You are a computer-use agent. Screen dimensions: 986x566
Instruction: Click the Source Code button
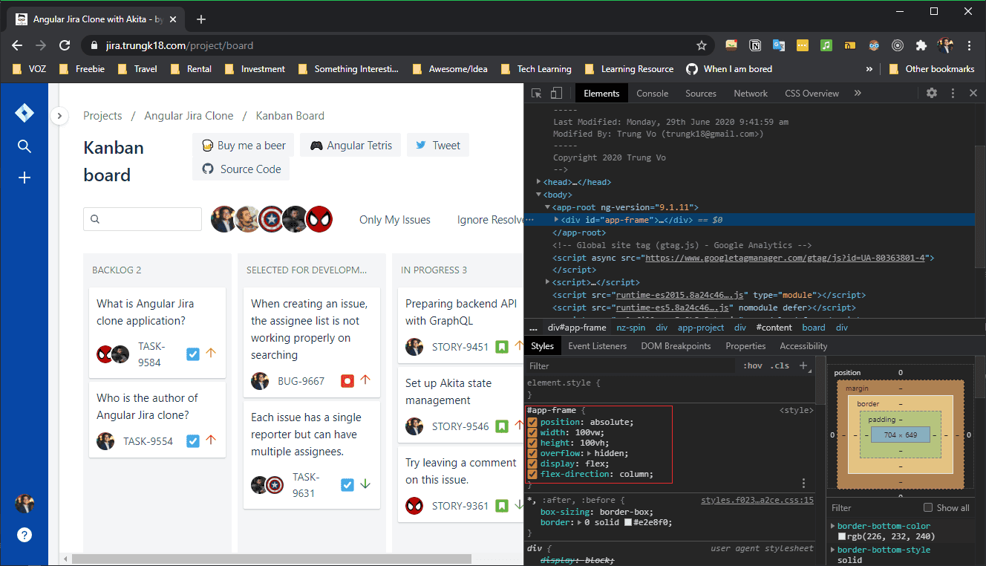point(241,169)
